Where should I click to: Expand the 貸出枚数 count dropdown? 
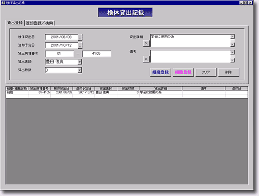point(80,70)
